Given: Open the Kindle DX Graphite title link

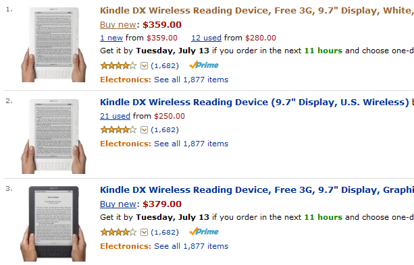Looking at the screenshot, I should pos(257,190).
